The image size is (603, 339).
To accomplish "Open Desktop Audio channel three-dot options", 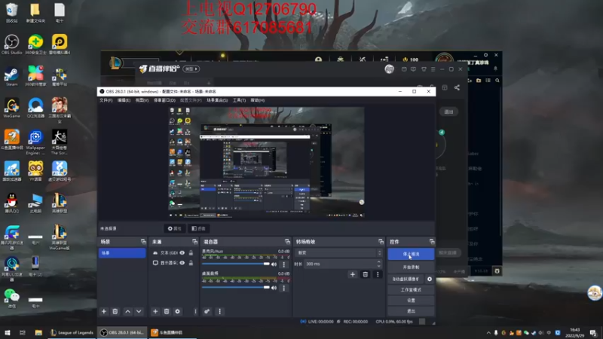I will [284, 288].
